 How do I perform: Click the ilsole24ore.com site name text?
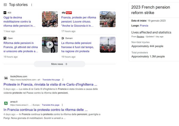point(19,76)
